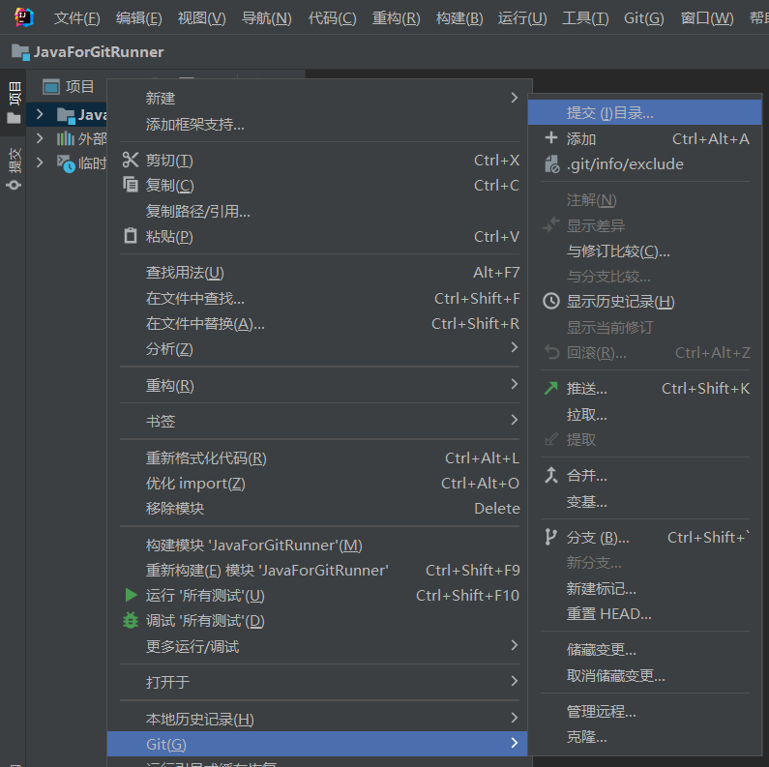Open the 导航(N) menu

point(267,18)
